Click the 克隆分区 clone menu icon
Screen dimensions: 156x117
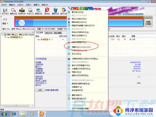click(x=69, y=72)
